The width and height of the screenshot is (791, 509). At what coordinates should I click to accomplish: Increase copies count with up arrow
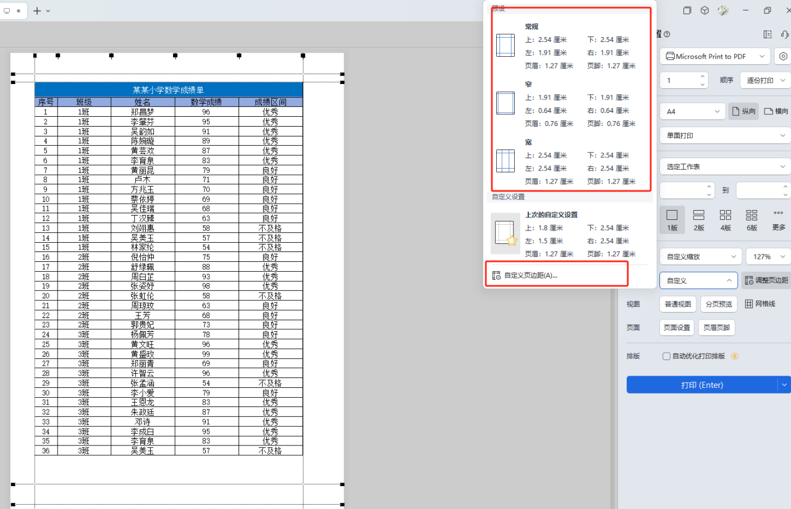pyautogui.click(x=703, y=77)
